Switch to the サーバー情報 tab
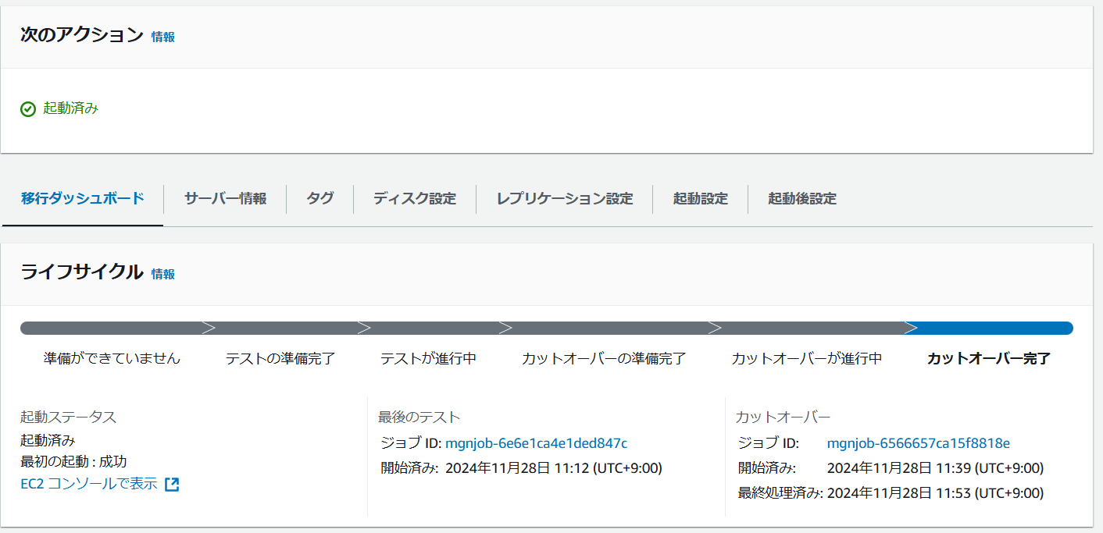 click(x=225, y=198)
